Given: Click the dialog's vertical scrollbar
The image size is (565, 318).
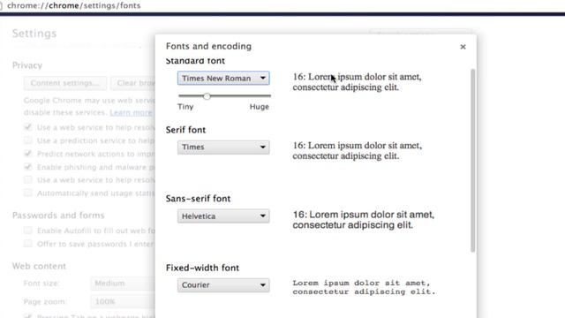Looking at the screenshot, I should (473, 161).
